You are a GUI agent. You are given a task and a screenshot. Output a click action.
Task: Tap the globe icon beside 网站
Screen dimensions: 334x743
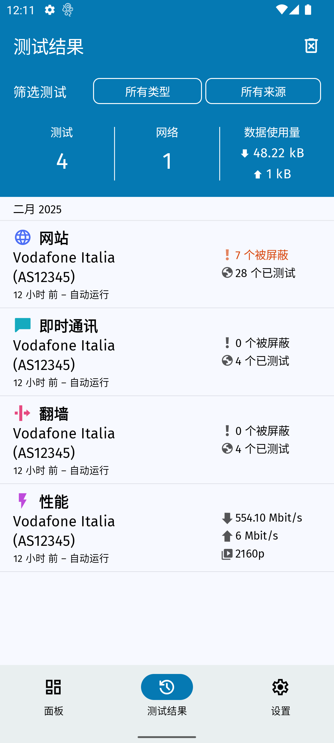tap(23, 237)
